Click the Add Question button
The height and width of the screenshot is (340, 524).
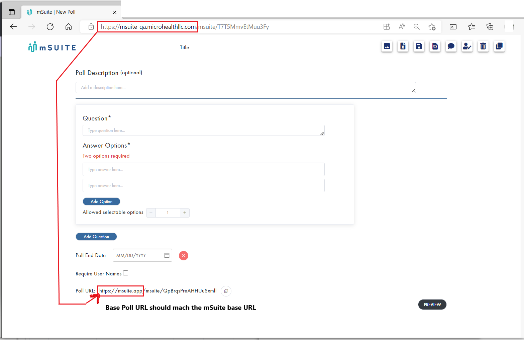pos(96,237)
